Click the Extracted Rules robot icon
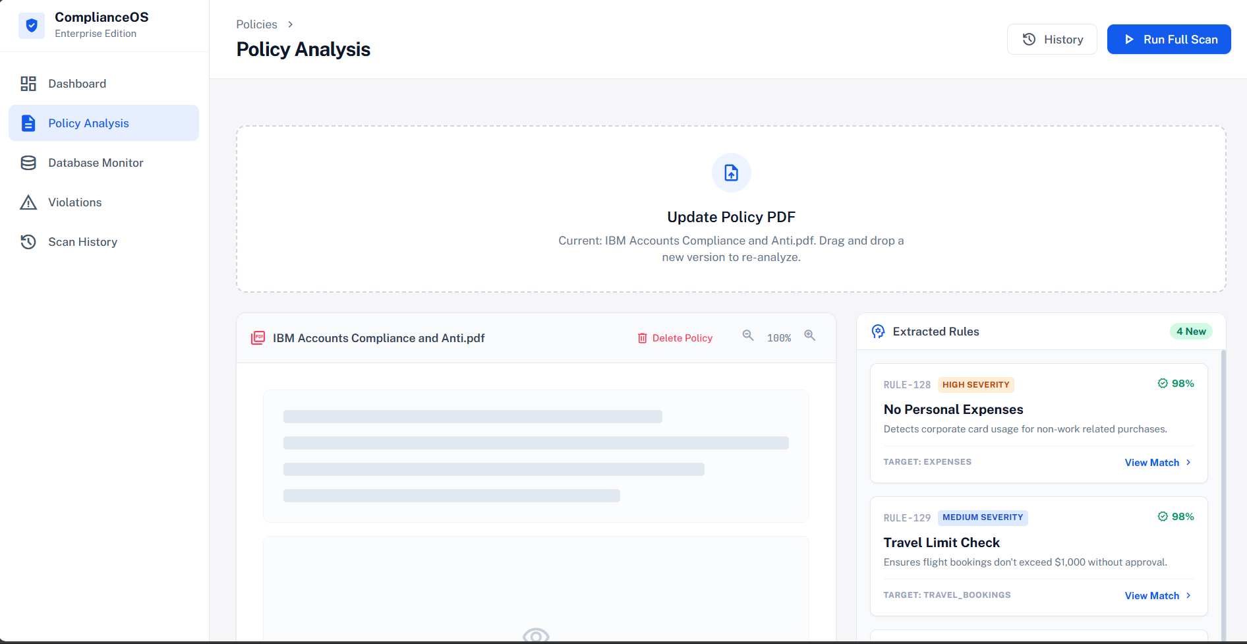The height and width of the screenshot is (644, 1247). [x=877, y=332]
